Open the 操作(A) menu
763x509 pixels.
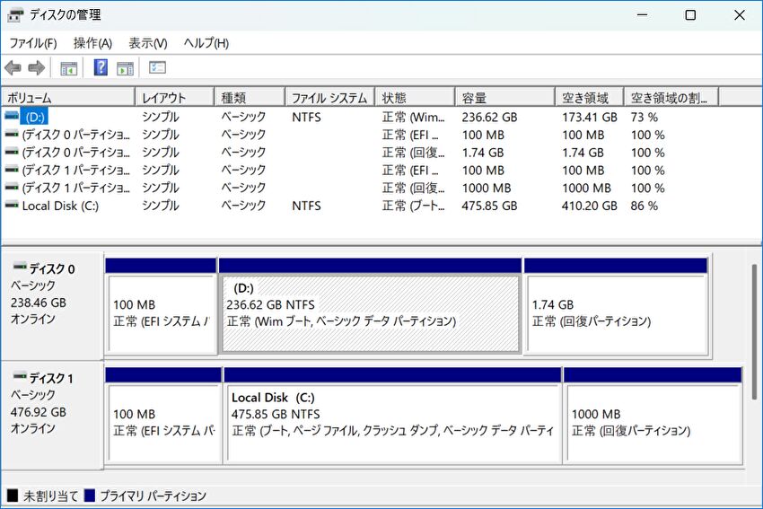pos(92,43)
